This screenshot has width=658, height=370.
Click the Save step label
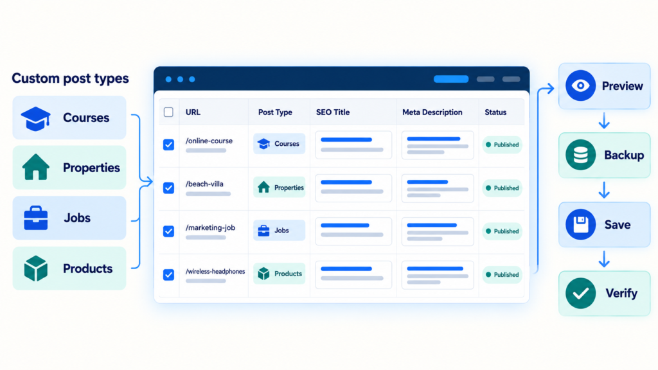pyautogui.click(x=618, y=225)
